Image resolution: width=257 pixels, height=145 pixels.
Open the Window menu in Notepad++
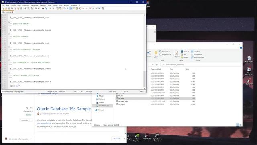tap(74, 5)
